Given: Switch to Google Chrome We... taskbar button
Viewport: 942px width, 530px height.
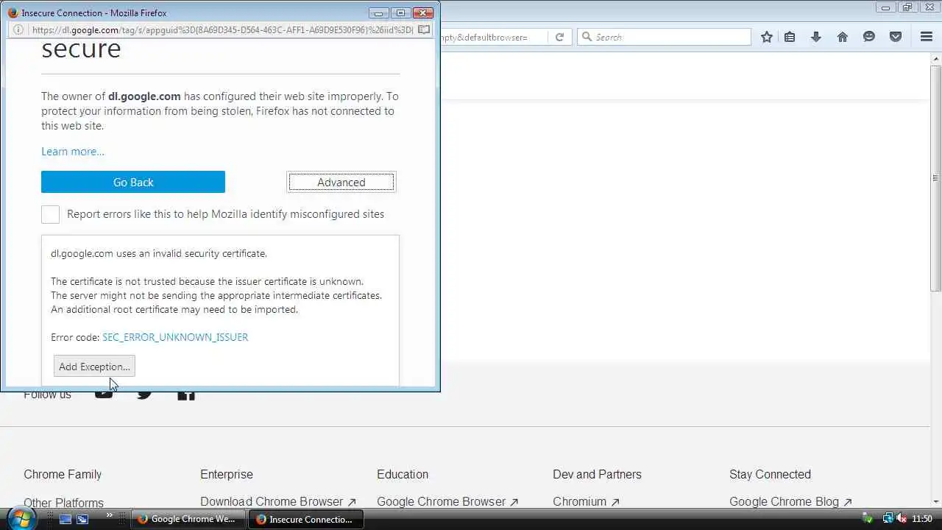Looking at the screenshot, I should pyautogui.click(x=187, y=519).
